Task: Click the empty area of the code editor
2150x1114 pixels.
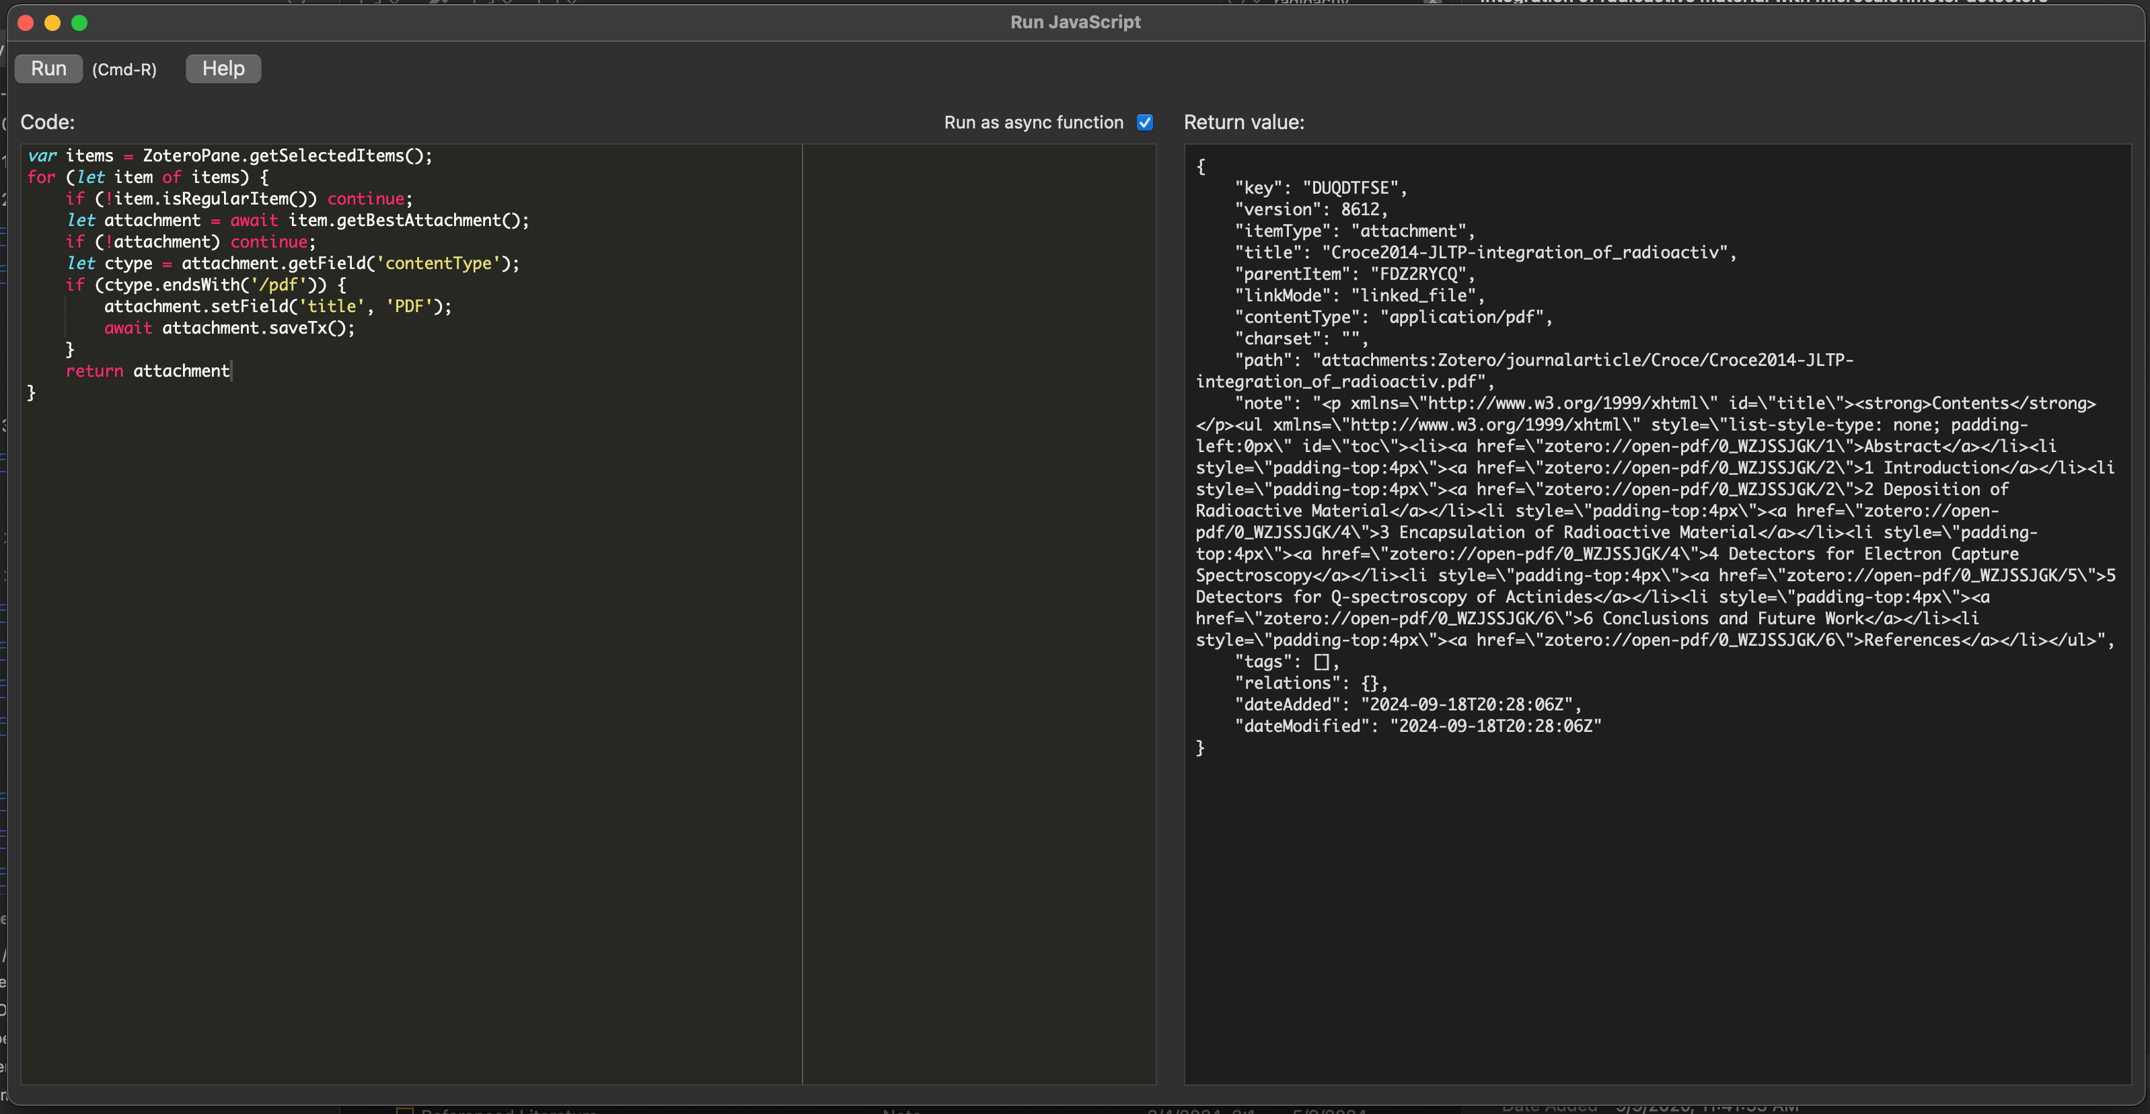Action: 409,709
